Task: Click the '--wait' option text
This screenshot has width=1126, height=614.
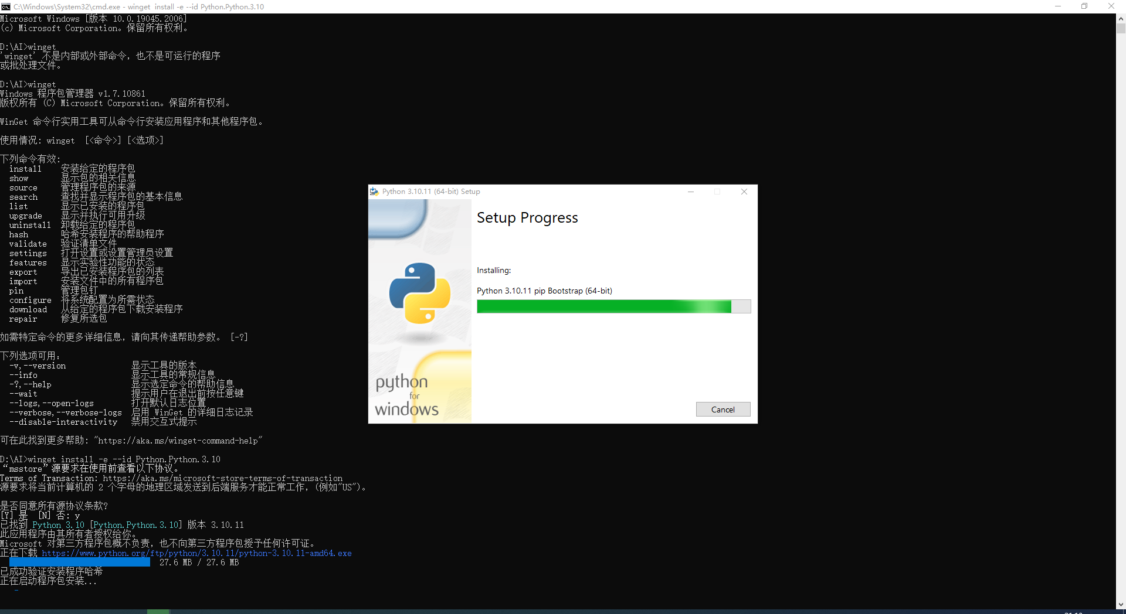Action: pos(23,394)
